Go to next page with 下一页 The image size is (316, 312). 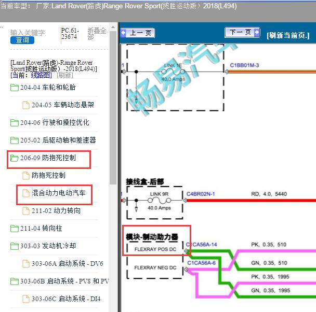[x=242, y=32]
